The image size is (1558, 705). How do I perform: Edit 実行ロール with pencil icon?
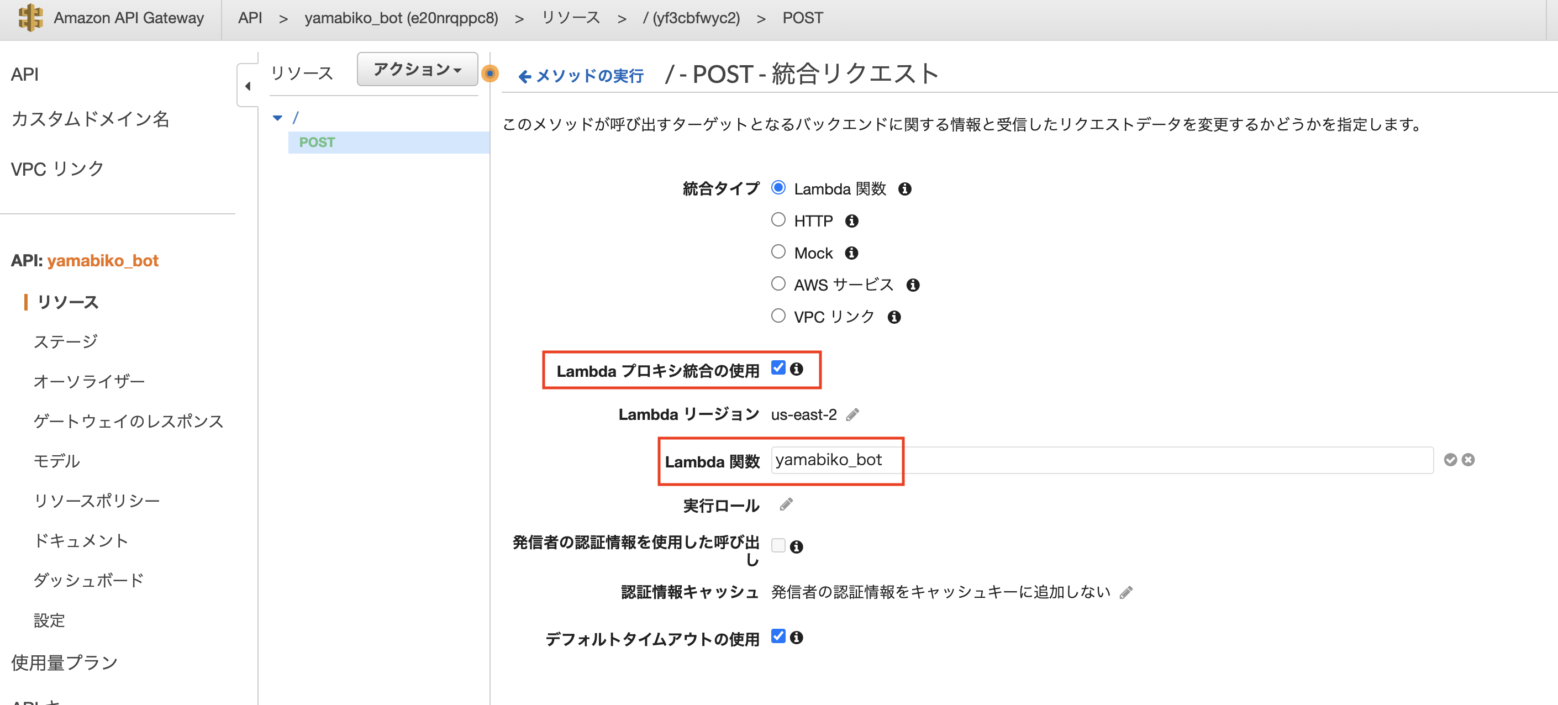[786, 505]
